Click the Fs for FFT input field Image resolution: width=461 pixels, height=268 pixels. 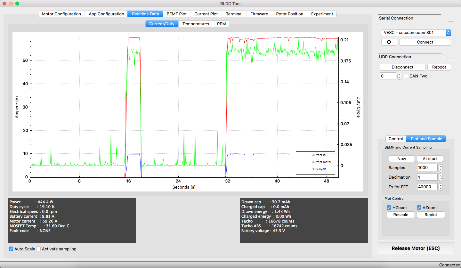coord(427,187)
